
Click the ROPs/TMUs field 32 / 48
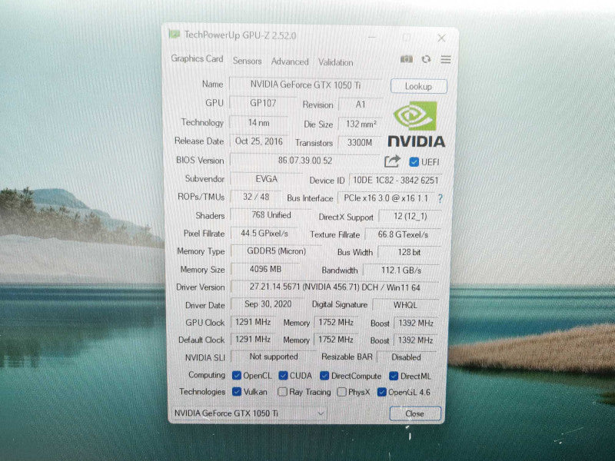(256, 197)
